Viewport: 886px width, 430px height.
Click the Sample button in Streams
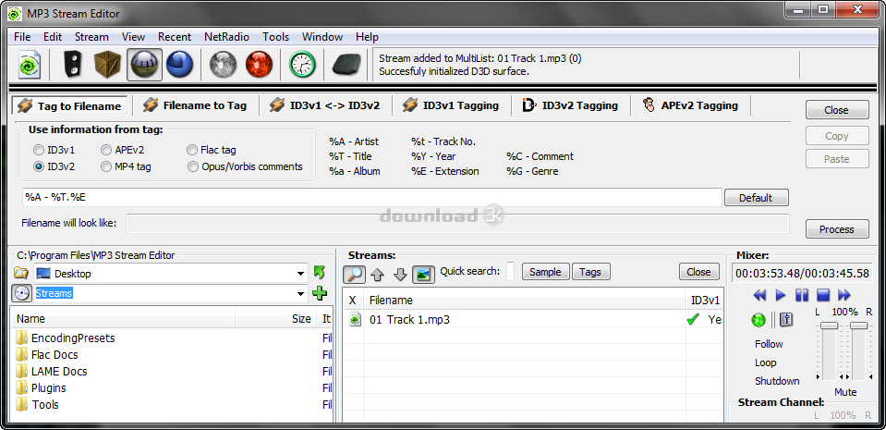545,272
